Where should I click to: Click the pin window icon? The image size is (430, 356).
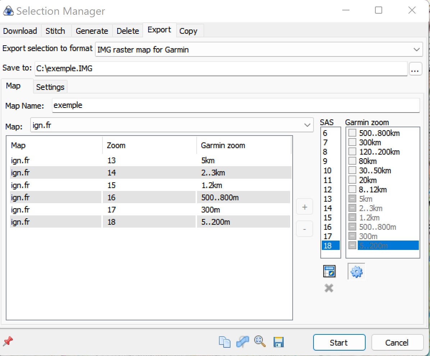coord(8,341)
